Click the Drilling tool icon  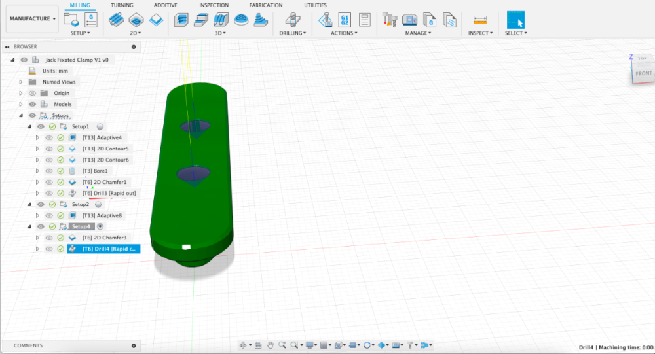pos(292,20)
